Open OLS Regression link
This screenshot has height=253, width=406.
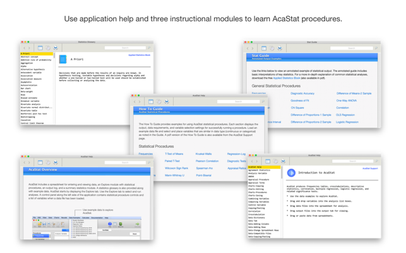coord(345,115)
